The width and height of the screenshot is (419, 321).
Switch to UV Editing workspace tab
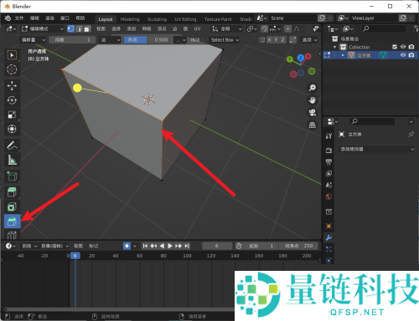tap(185, 19)
